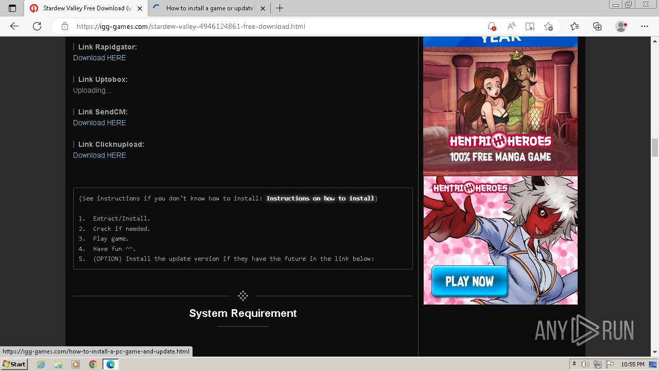Screen dimensions: 659x371
Task: Open the SendCM Download HERE link
Action: click(x=99, y=123)
